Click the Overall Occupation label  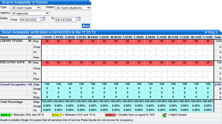13,84
